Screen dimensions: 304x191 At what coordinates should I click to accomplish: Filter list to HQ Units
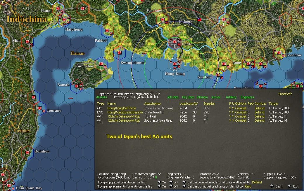[188, 97]
